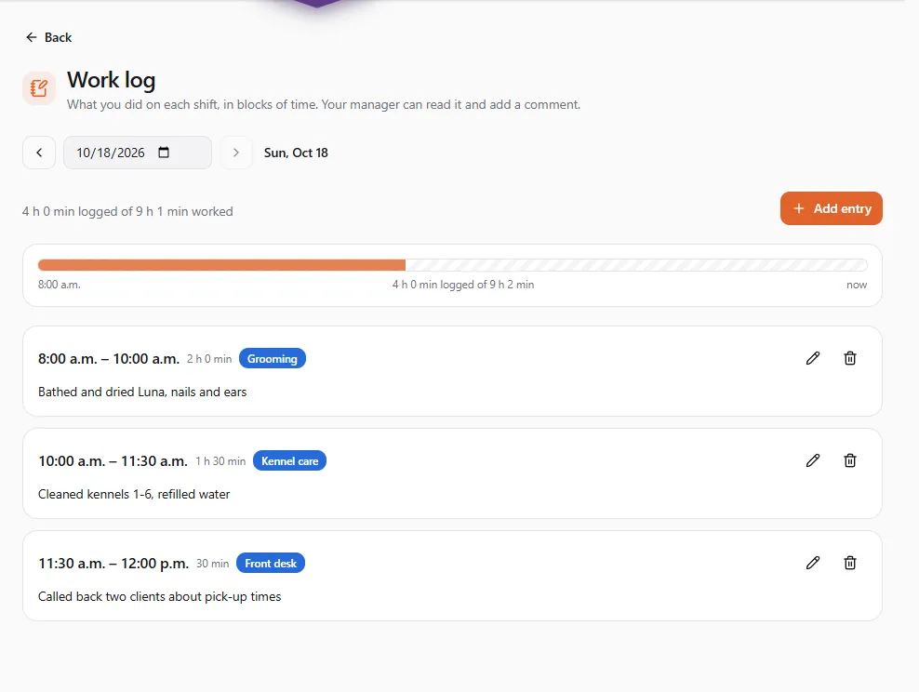The height and width of the screenshot is (692, 919).
Task: Click the '1 h 30 min' duration
Action: point(220,461)
